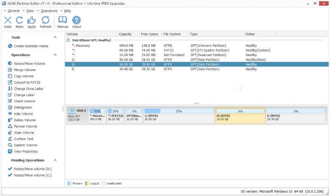Sort by the Free Space column header
Viewport: 330px width, 196px height.
(x=150, y=34)
